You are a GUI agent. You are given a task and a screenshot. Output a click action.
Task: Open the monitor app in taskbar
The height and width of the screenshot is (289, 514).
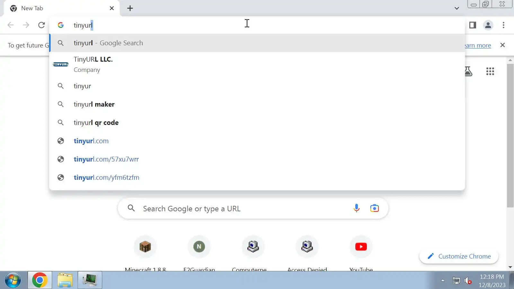point(90,280)
